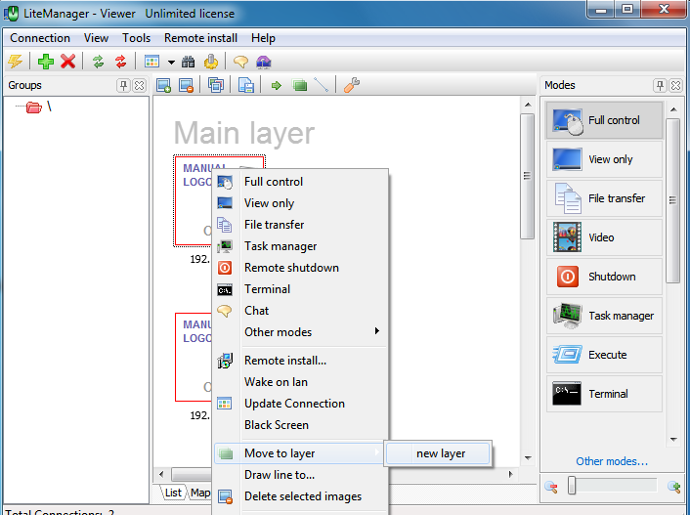The image size is (690, 515).
Task: Choose View only in context menu
Action: (x=300, y=203)
